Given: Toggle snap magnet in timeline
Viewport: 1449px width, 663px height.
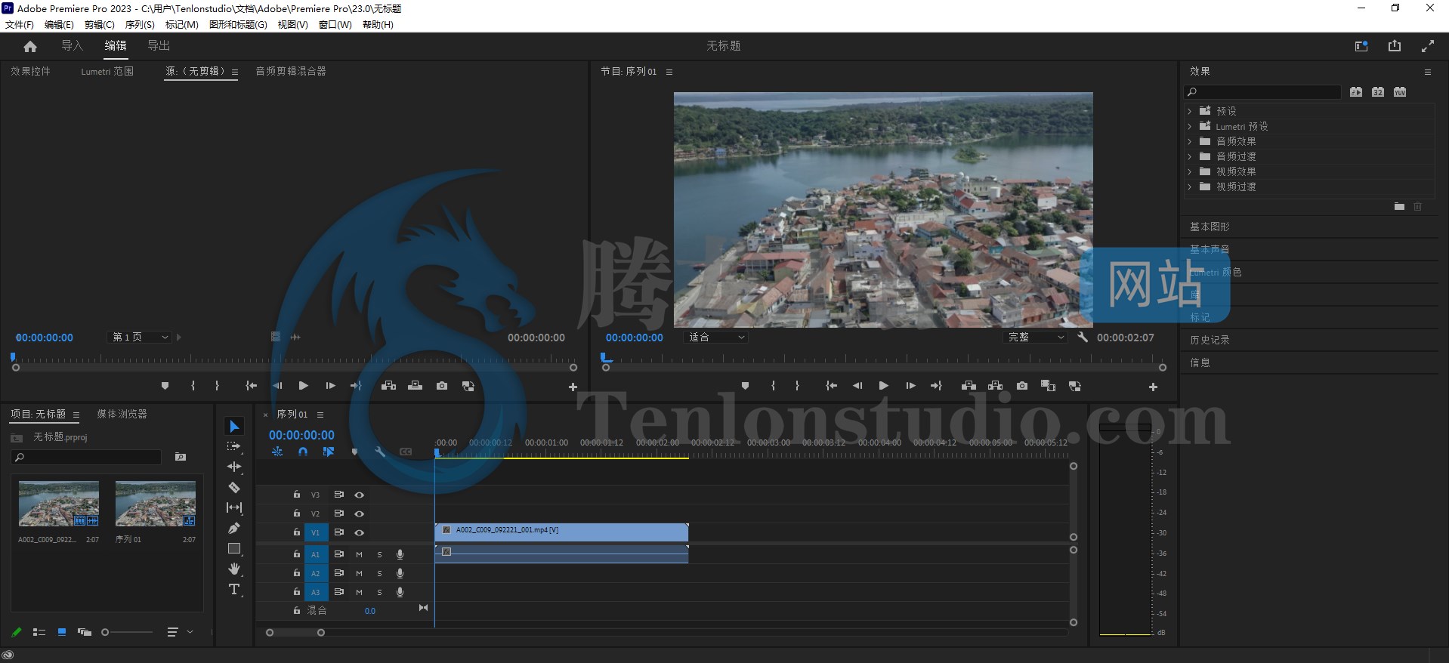Looking at the screenshot, I should pyautogui.click(x=303, y=452).
